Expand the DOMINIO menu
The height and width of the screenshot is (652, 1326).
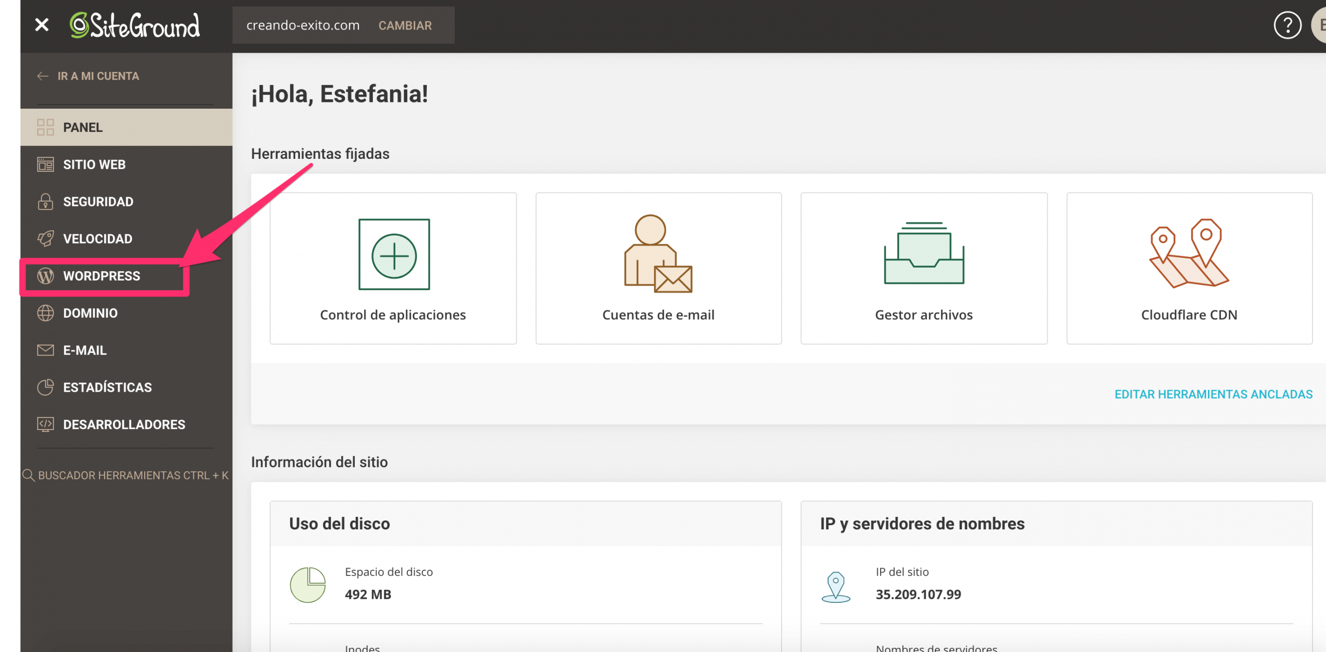[126, 314]
